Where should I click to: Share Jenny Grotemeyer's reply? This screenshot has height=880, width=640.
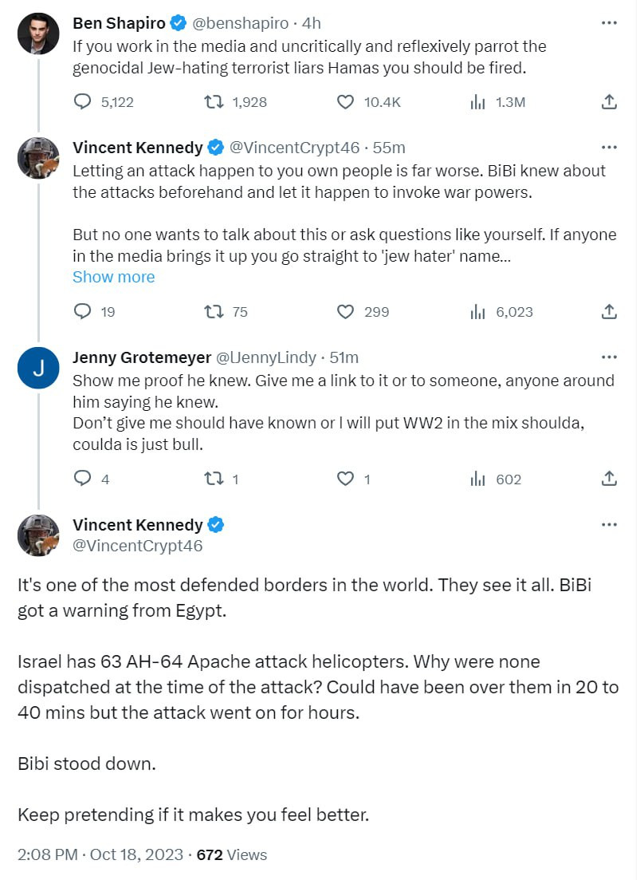pos(608,479)
